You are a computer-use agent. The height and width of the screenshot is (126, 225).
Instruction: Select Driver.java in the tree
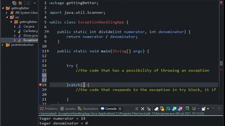pos(31,36)
